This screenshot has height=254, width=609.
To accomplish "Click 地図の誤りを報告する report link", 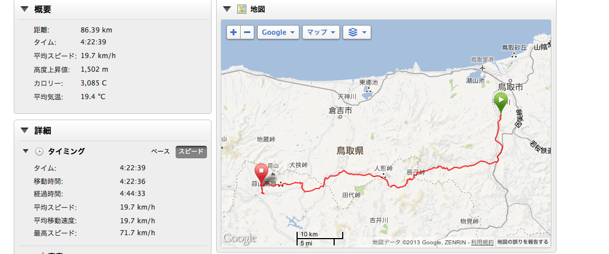I will [x=522, y=243].
